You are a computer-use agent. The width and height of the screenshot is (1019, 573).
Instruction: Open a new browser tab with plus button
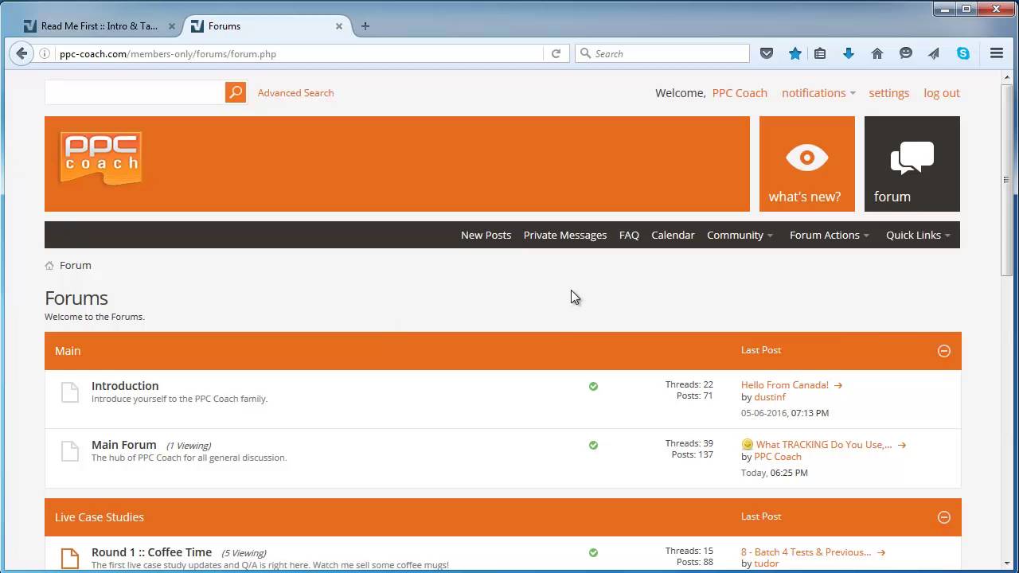365,25
